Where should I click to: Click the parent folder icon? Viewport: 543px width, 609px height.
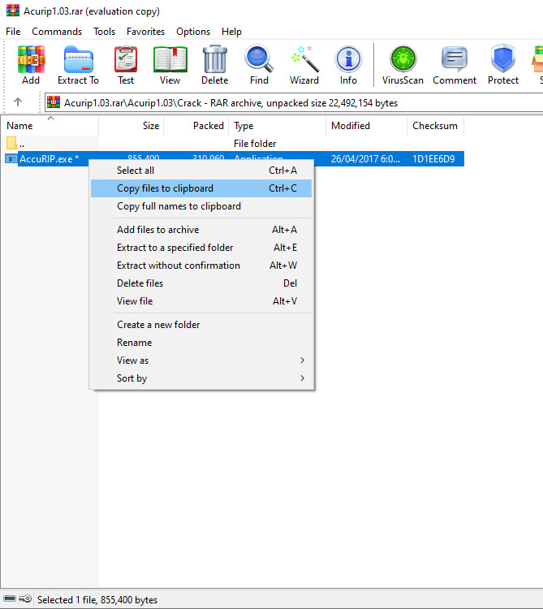[x=11, y=143]
